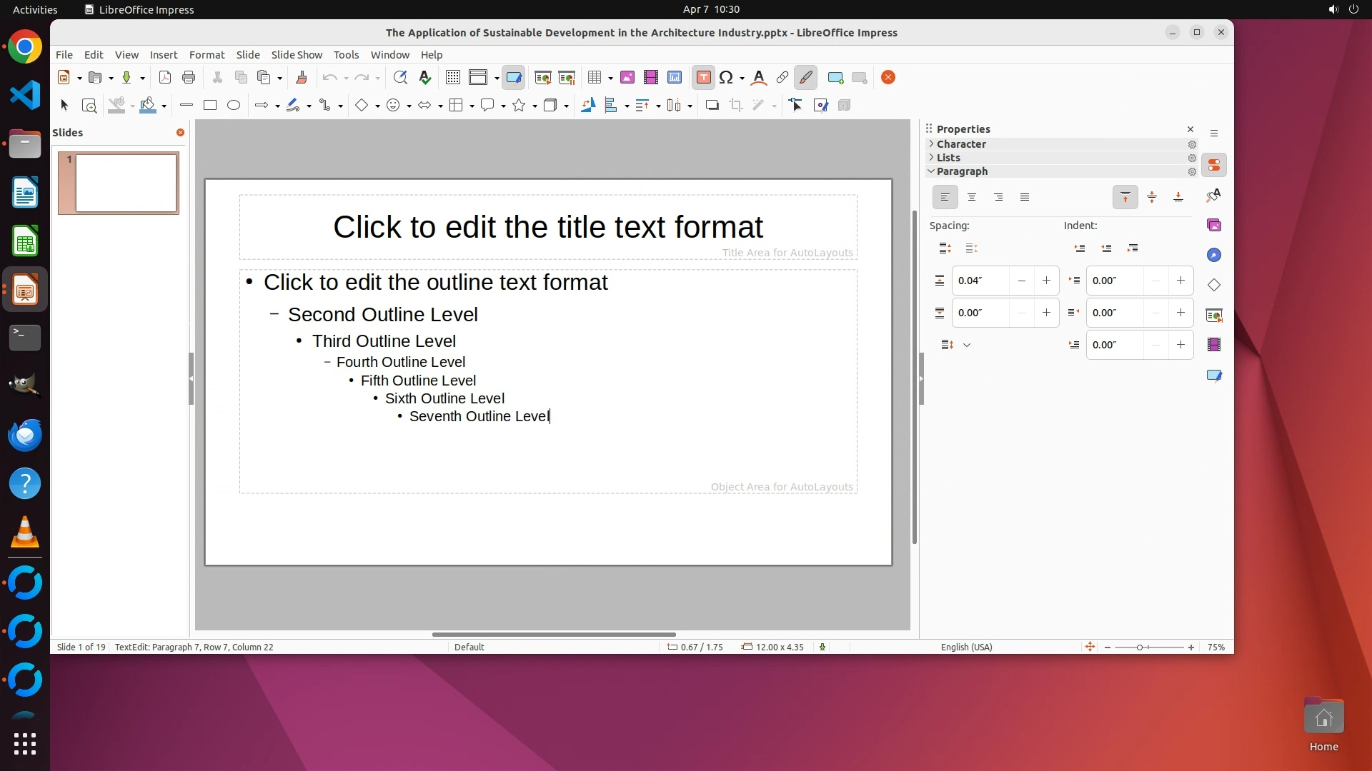
Task: Select the Rectangle shape tool
Action: pos(210,106)
